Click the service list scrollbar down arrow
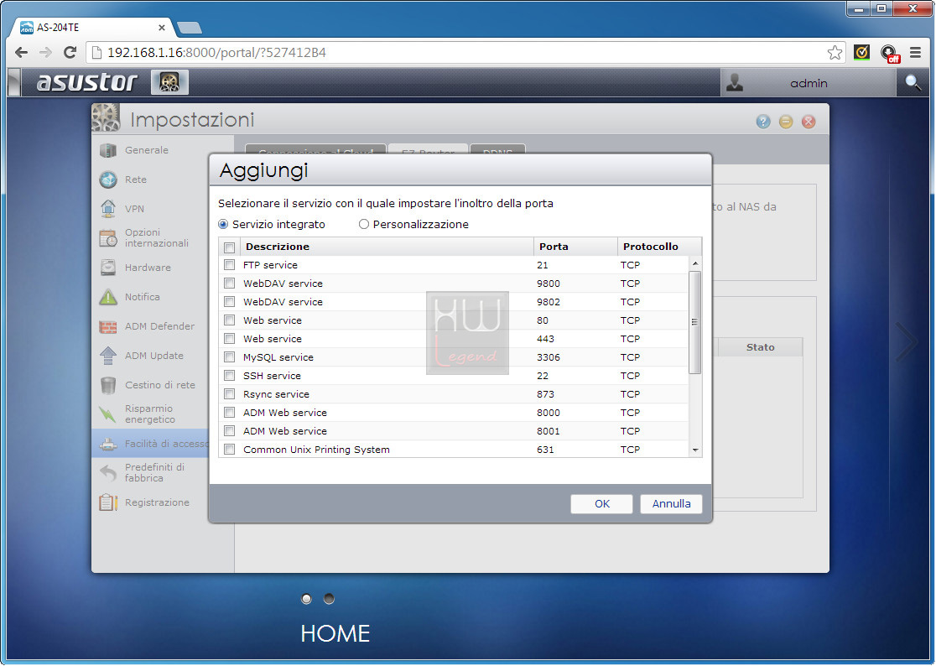Screen dimensions: 936x666 pos(694,450)
